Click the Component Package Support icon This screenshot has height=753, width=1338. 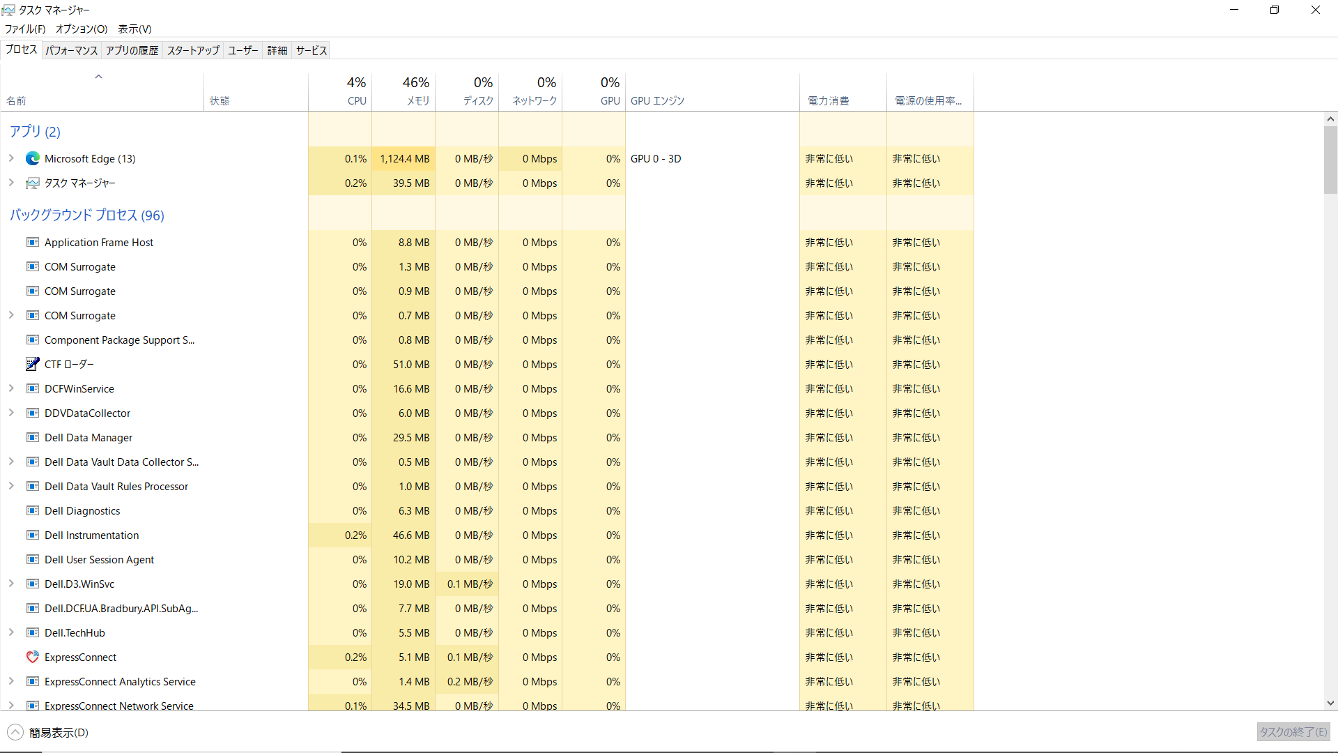click(x=33, y=340)
